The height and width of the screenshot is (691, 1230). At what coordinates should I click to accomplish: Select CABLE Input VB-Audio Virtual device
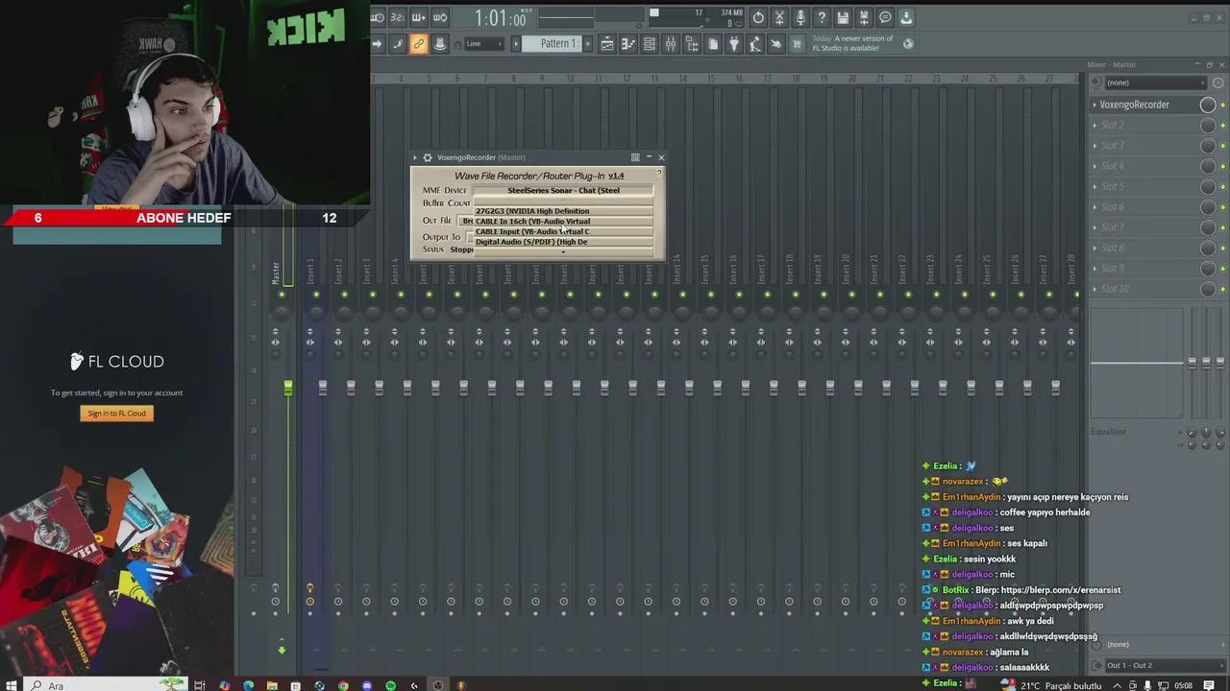(x=563, y=231)
